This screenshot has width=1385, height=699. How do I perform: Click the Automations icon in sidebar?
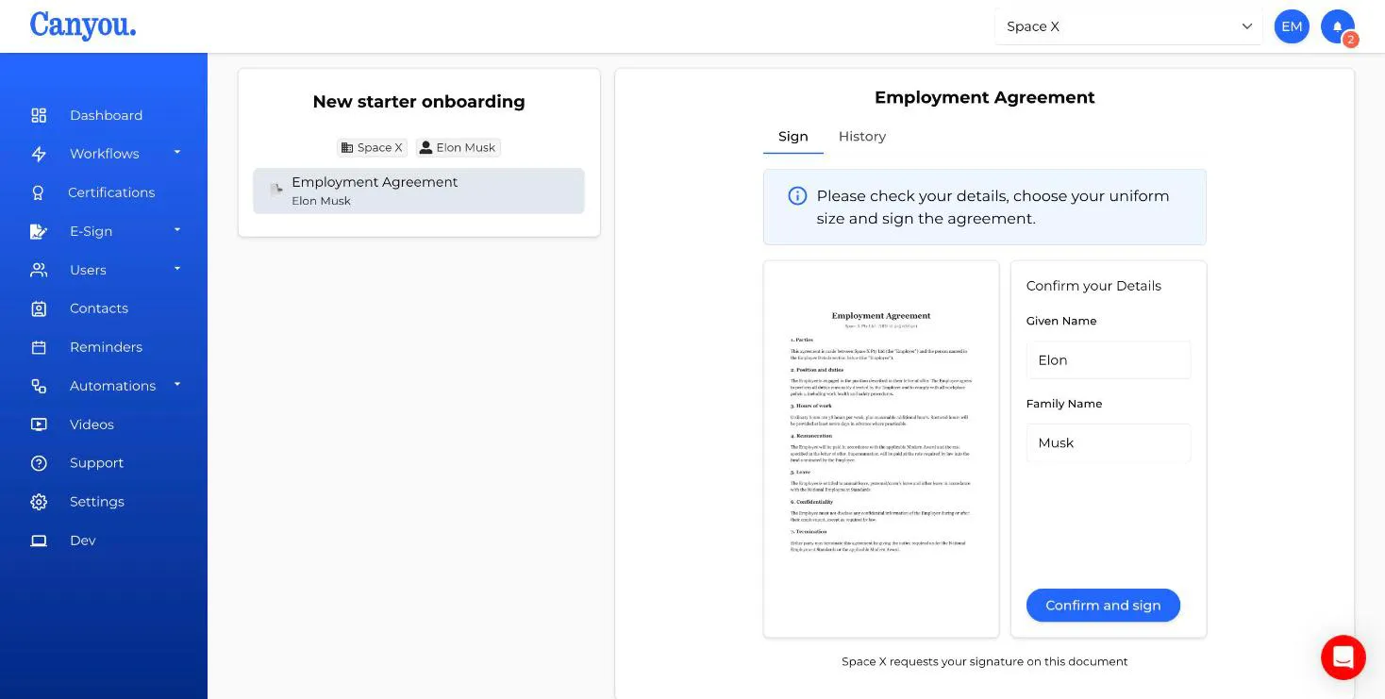point(39,386)
